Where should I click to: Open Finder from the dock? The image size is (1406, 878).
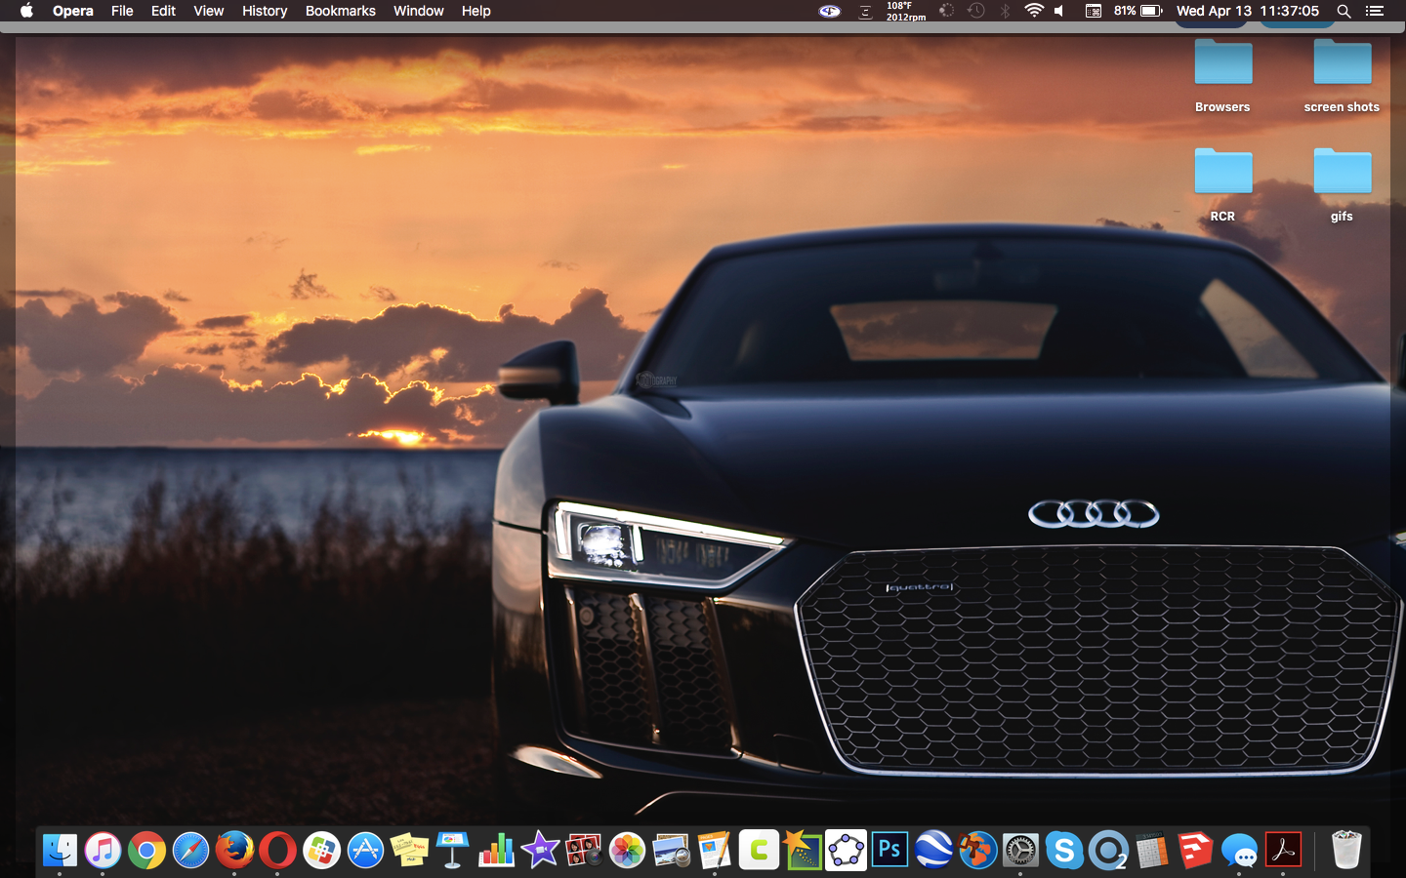click(60, 851)
